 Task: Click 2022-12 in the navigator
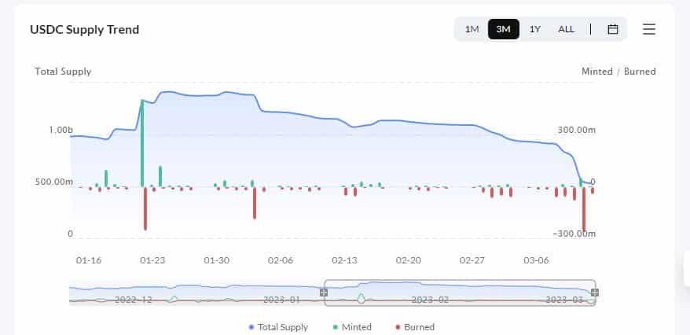(134, 300)
